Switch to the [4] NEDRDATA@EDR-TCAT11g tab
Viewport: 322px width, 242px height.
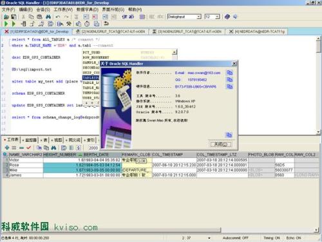(x=256, y=32)
